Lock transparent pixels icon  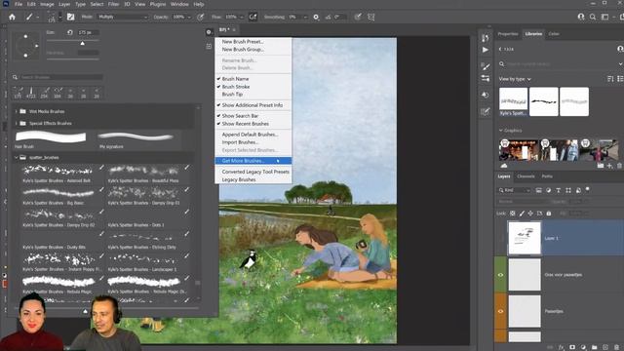(513, 214)
